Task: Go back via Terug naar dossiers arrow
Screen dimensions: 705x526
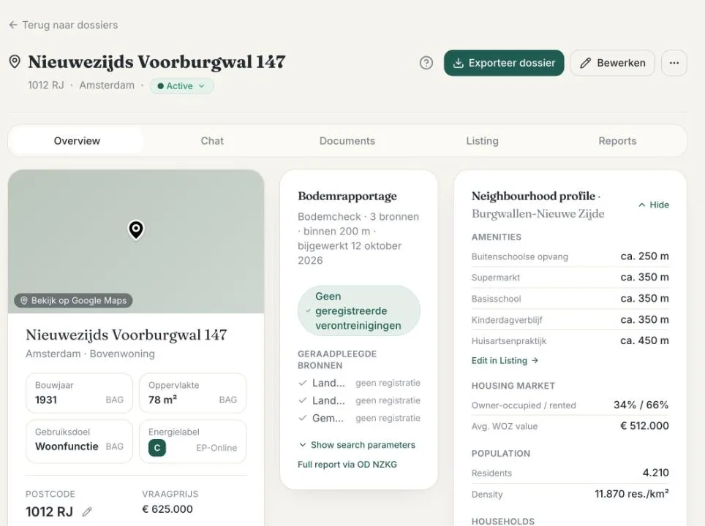Action: [x=13, y=25]
